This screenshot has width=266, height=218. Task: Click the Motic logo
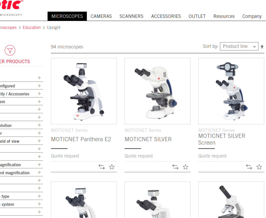point(11,8)
